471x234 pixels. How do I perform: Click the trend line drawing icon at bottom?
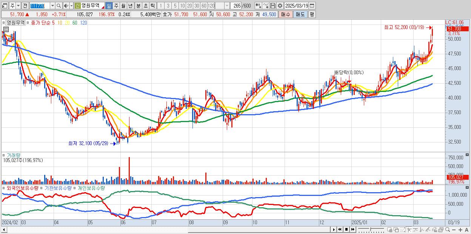tap(416, 230)
